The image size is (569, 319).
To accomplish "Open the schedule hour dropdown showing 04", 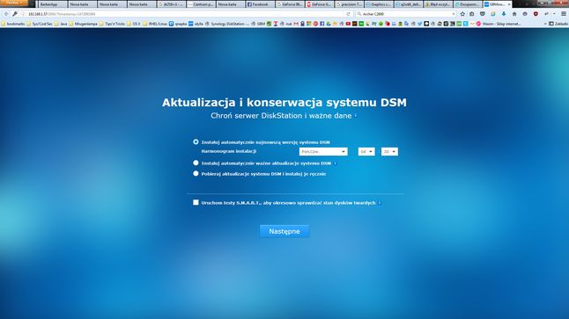I will (366, 151).
